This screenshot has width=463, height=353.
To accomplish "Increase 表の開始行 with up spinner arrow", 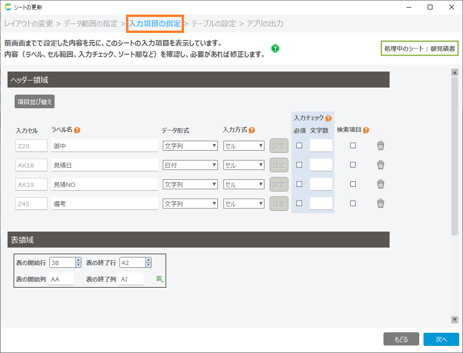I will [x=78, y=260].
